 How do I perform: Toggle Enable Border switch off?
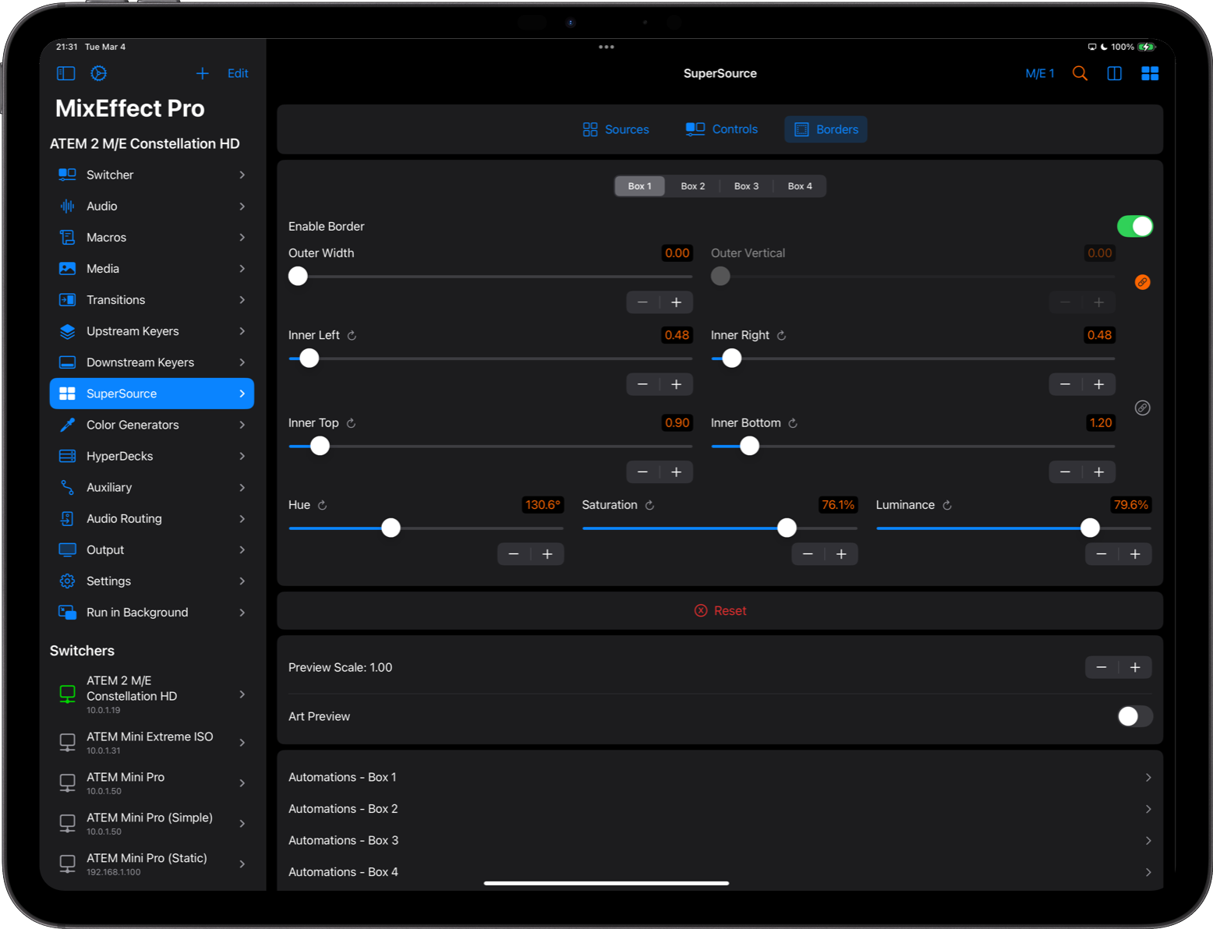(1134, 226)
